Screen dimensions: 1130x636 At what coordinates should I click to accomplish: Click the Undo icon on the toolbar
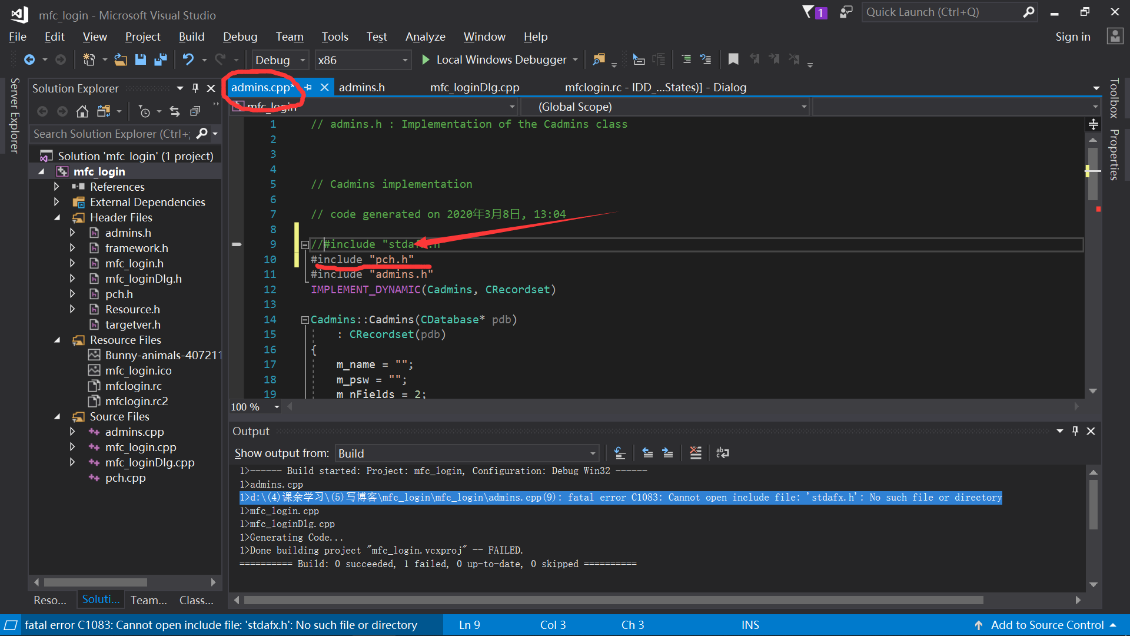point(187,59)
